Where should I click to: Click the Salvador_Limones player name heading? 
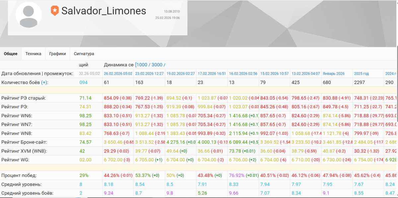(104, 11)
